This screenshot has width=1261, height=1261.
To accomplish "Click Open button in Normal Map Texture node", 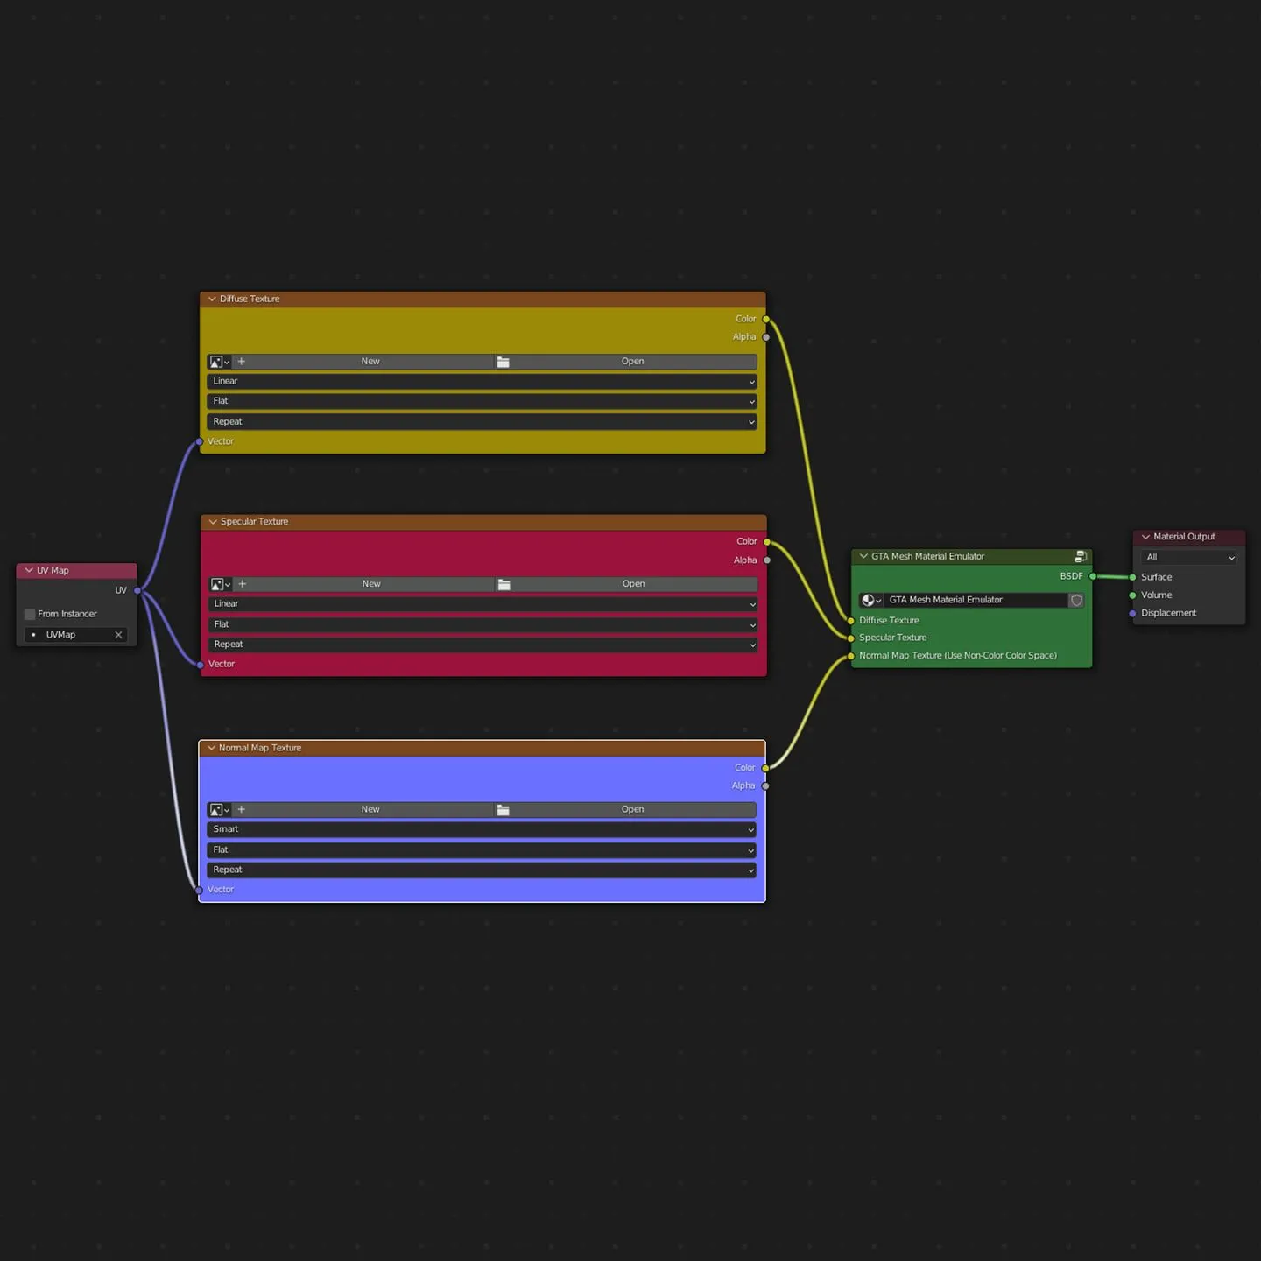I will pos(632,810).
